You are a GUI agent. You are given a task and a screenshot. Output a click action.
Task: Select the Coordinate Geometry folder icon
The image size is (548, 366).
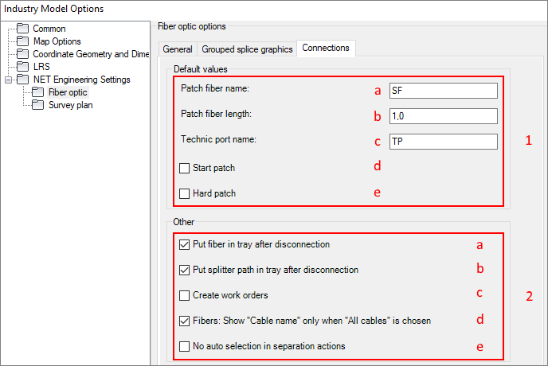tap(23, 54)
